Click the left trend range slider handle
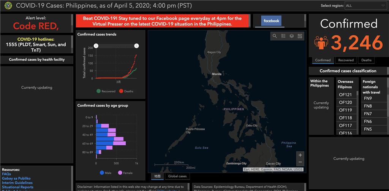Screen dimensions: 389x191 [96, 46]
